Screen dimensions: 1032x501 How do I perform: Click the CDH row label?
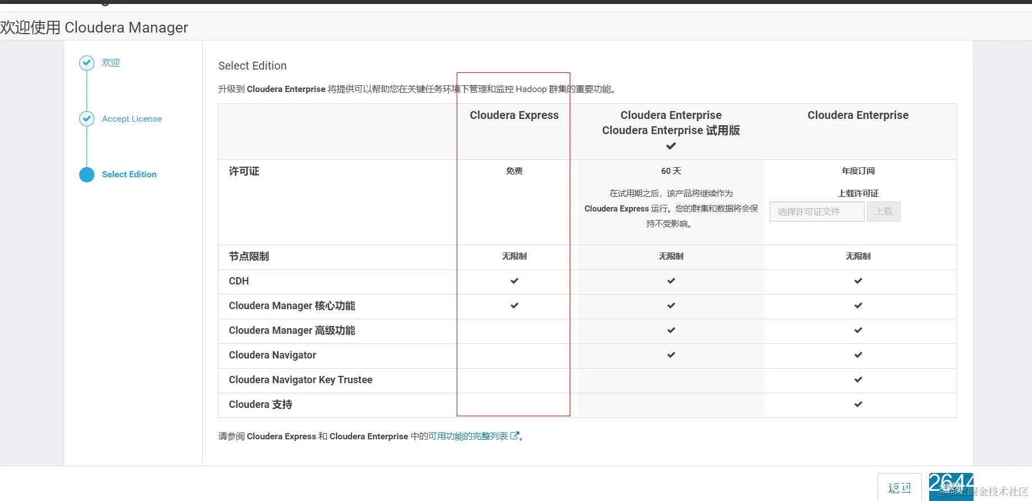tap(239, 281)
